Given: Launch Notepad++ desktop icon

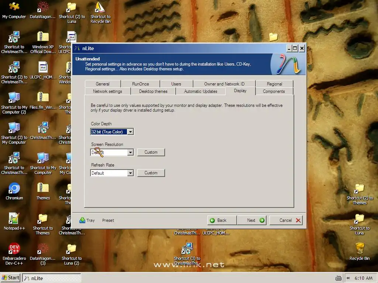Looking at the screenshot, I should [14, 221].
